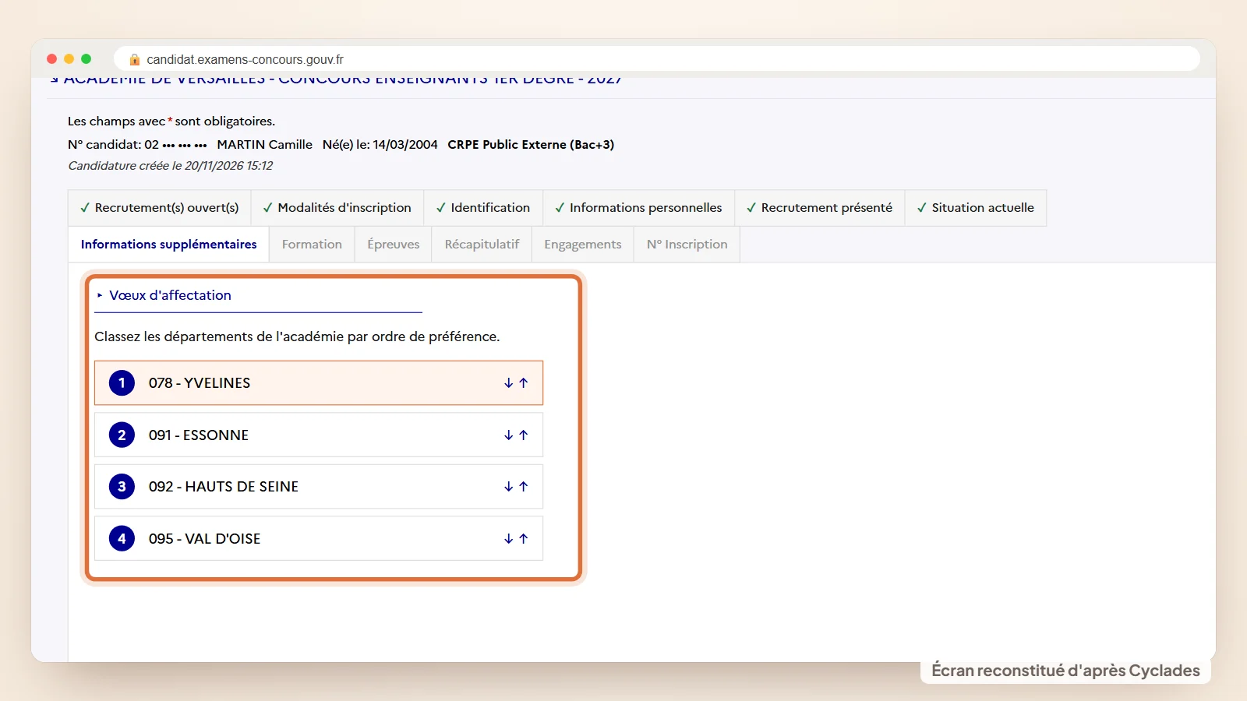Maximize the window with the green button
The height and width of the screenshot is (701, 1247).
[87, 59]
